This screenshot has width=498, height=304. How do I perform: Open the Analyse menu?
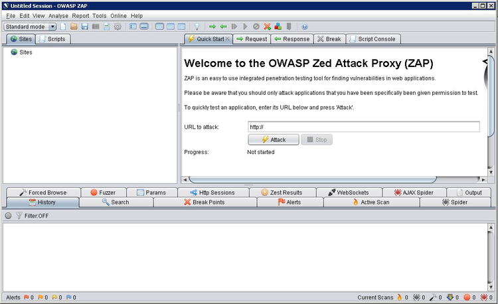point(58,16)
